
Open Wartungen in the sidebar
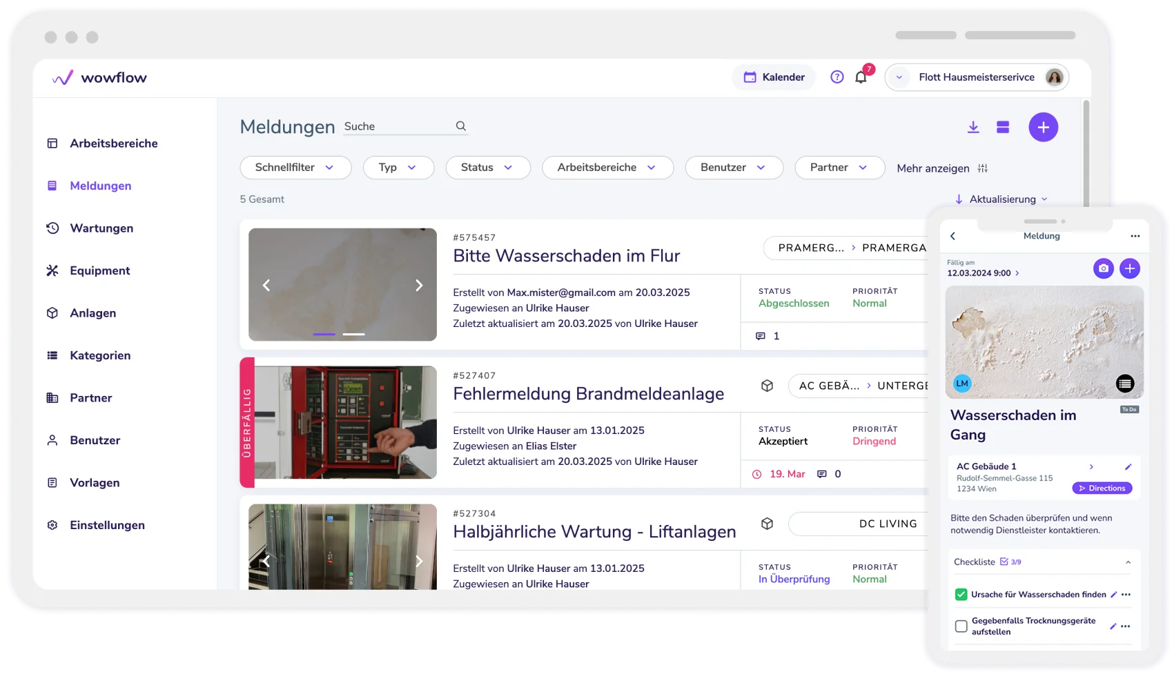(90, 228)
